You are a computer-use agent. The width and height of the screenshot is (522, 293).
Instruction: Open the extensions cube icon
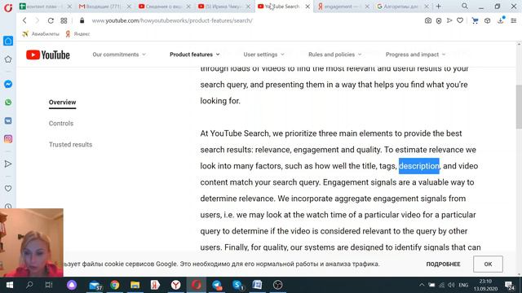click(488, 20)
